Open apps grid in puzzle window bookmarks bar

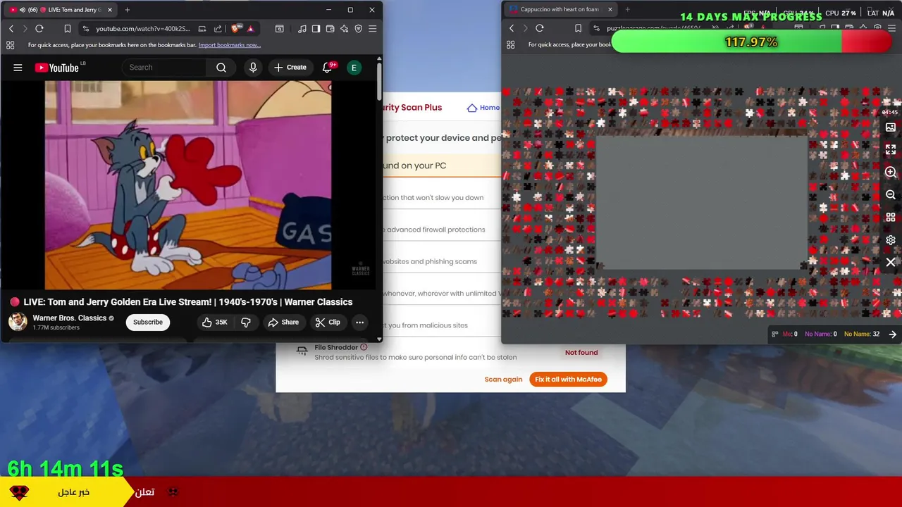pos(510,44)
